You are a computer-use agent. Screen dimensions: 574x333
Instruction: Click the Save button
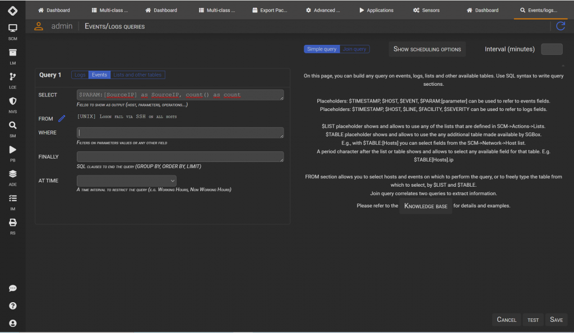(556, 320)
